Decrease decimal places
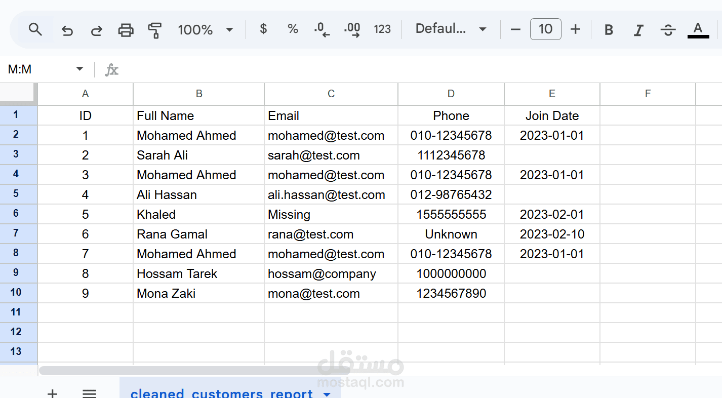The height and width of the screenshot is (398, 722). [322, 29]
